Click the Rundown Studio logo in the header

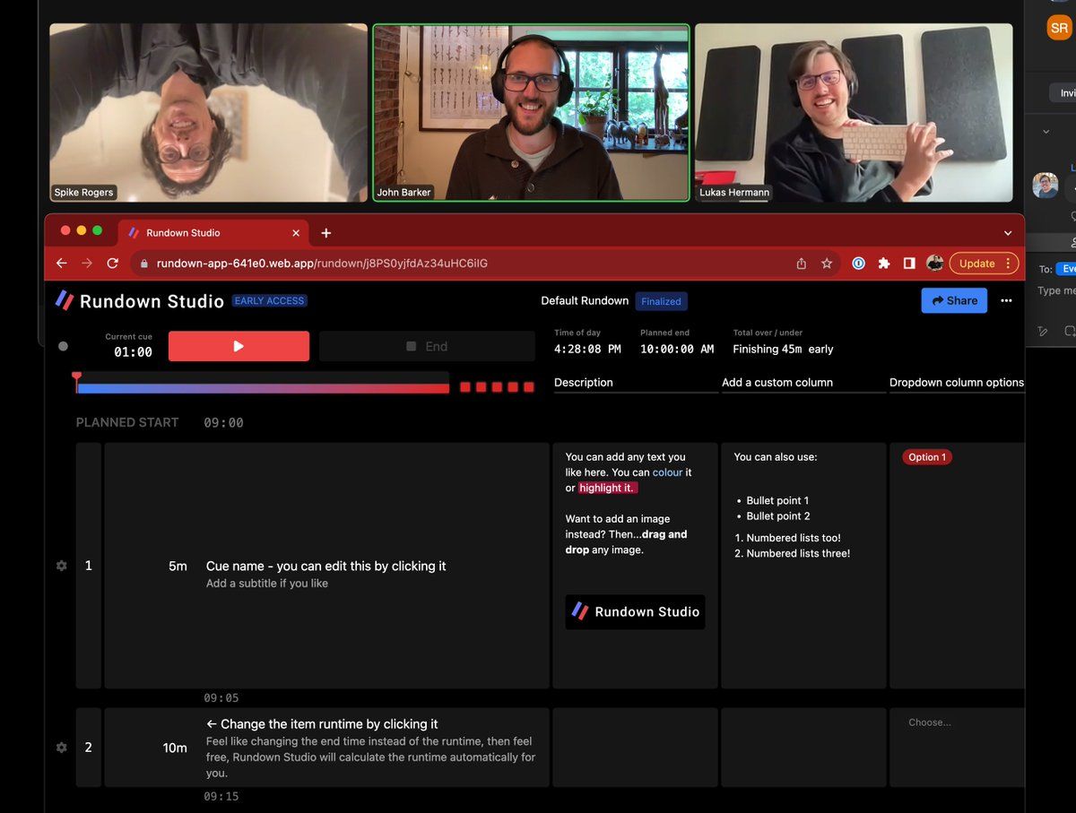(x=140, y=301)
